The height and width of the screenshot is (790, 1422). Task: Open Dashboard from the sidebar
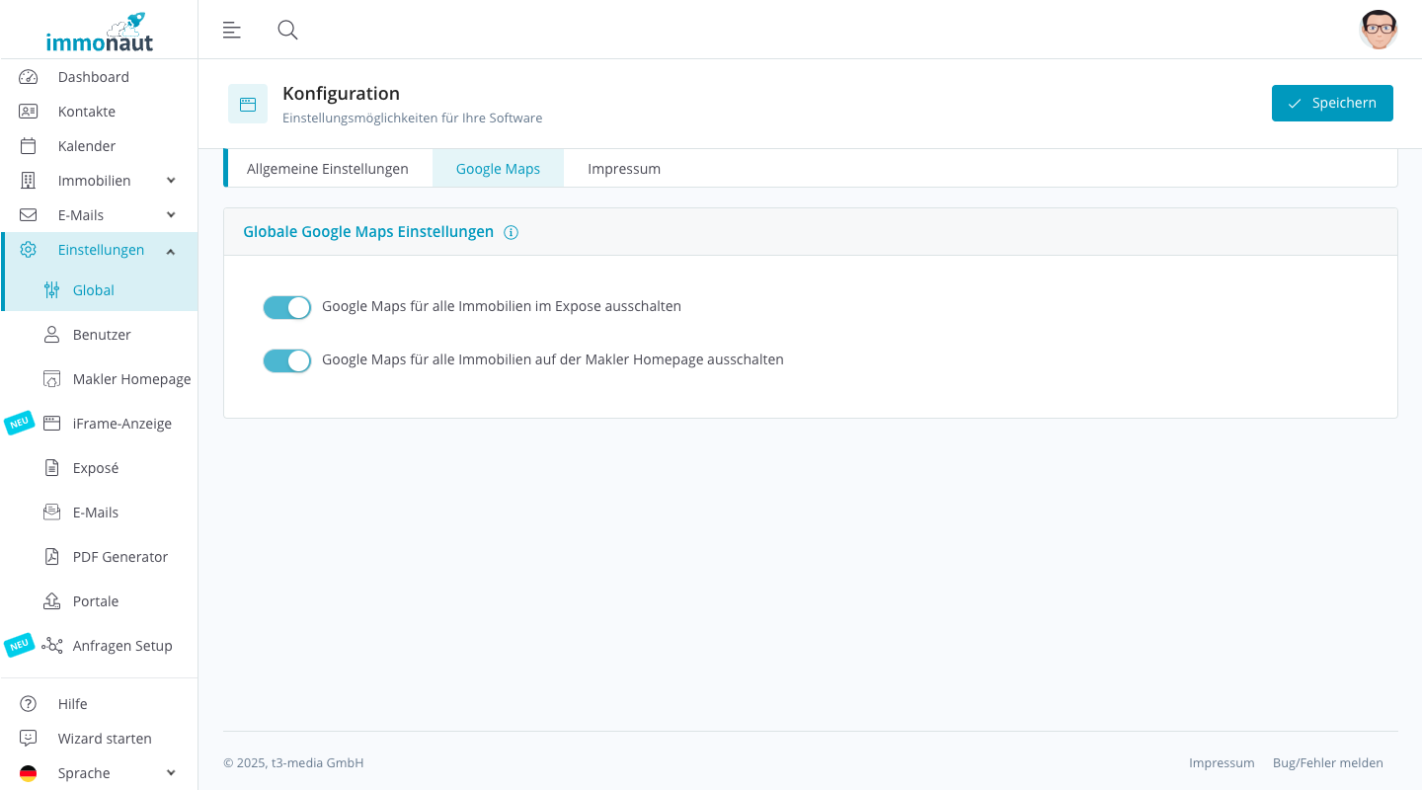click(93, 77)
